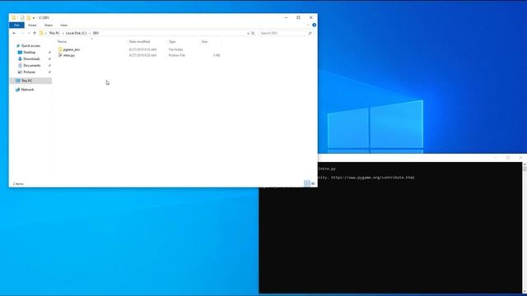Click the intro.py text in console window
The height and width of the screenshot is (296, 527).
click(x=327, y=169)
